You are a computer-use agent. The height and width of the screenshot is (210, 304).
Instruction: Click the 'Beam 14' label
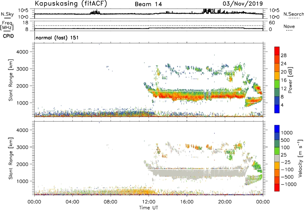pos(148,4)
